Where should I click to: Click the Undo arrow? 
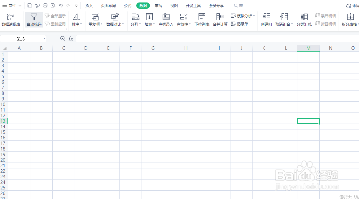point(61,6)
